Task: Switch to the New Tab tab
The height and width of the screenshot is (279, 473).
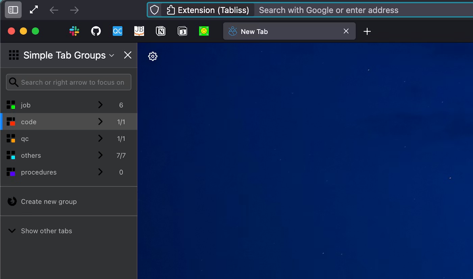Action: pos(289,31)
